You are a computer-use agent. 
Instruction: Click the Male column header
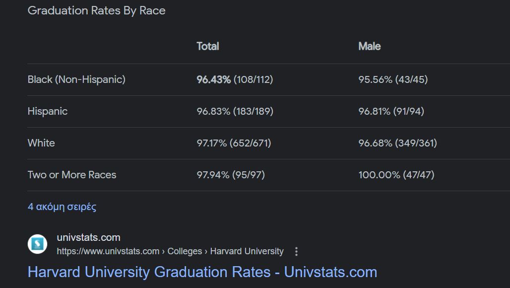click(370, 46)
